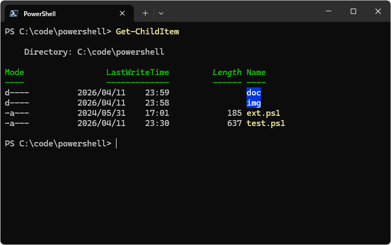Click the LastWriteTime column header
Screen dimensions: 391x245
coord(137,72)
